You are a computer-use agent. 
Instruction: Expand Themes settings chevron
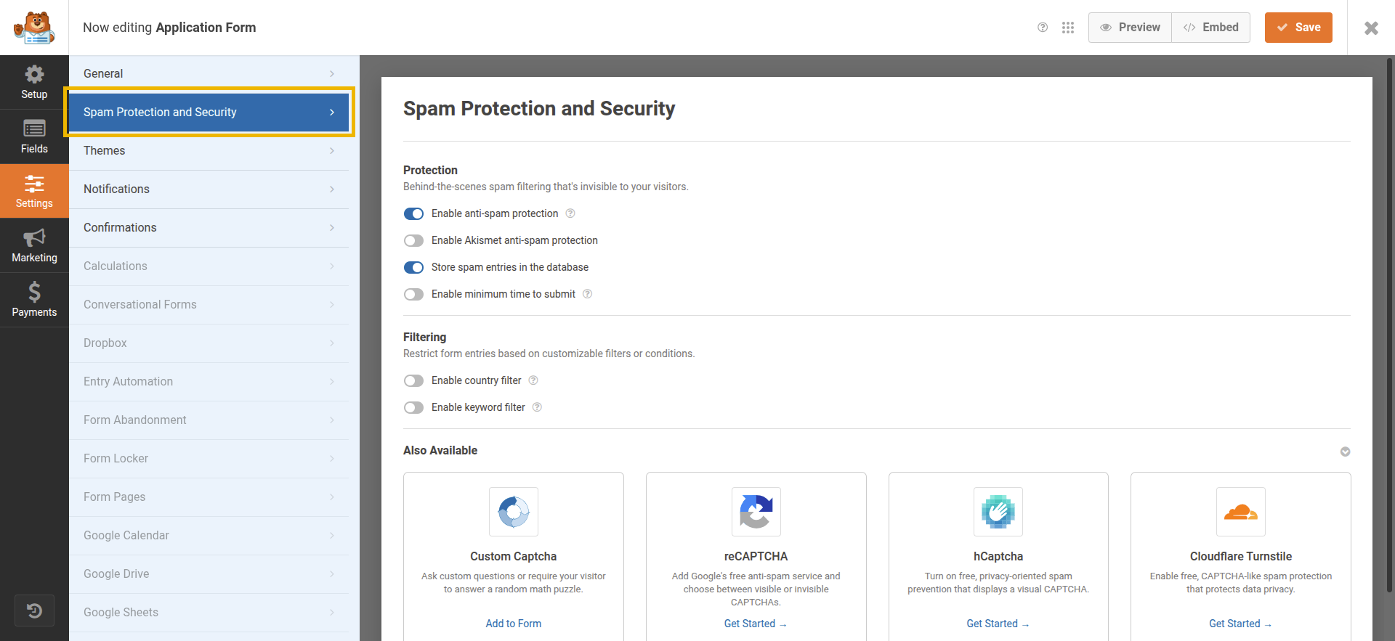click(332, 150)
